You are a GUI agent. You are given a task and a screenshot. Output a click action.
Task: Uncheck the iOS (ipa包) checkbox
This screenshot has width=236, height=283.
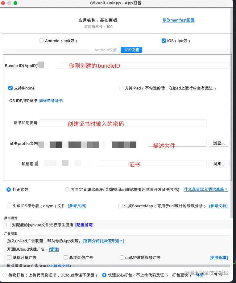coord(164,41)
